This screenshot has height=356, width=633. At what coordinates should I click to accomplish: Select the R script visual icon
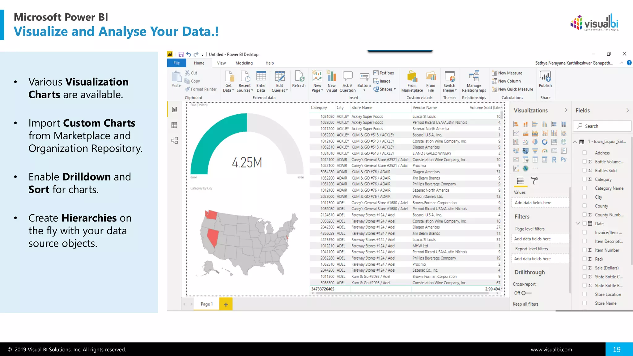coord(554,160)
